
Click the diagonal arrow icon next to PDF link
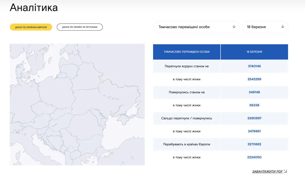coord(285,171)
